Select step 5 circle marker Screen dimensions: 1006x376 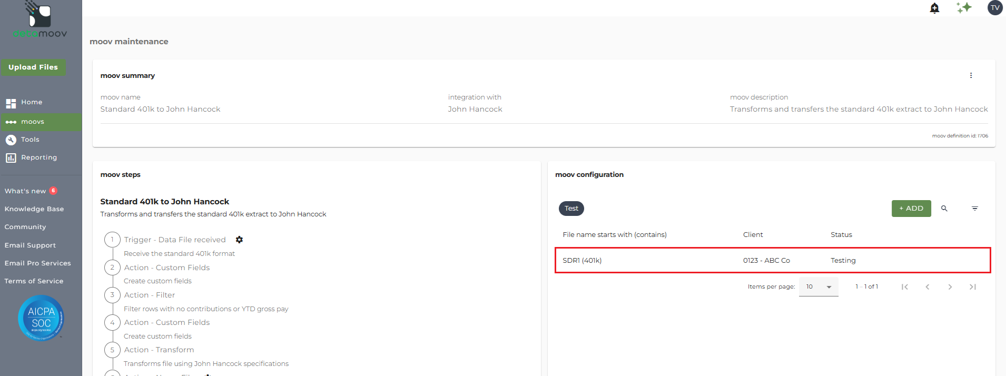[x=112, y=350]
